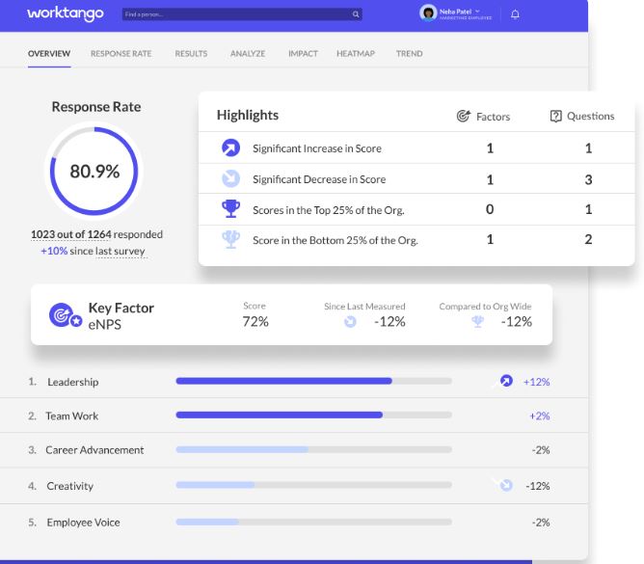Select 'Significant Decrease in Score' row label

click(319, 179)
